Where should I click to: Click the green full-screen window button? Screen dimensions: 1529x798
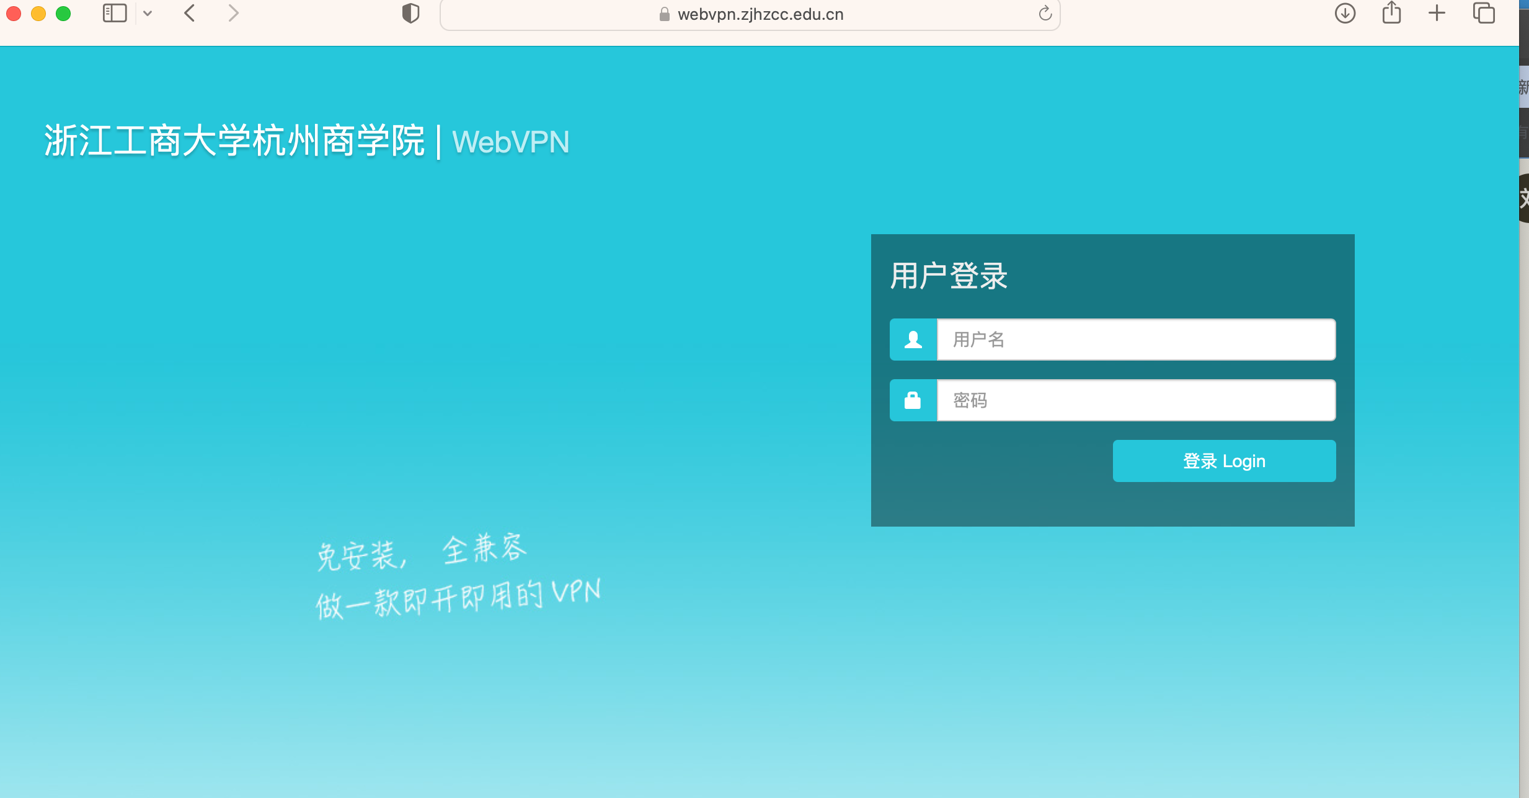[x=63, y=14]
